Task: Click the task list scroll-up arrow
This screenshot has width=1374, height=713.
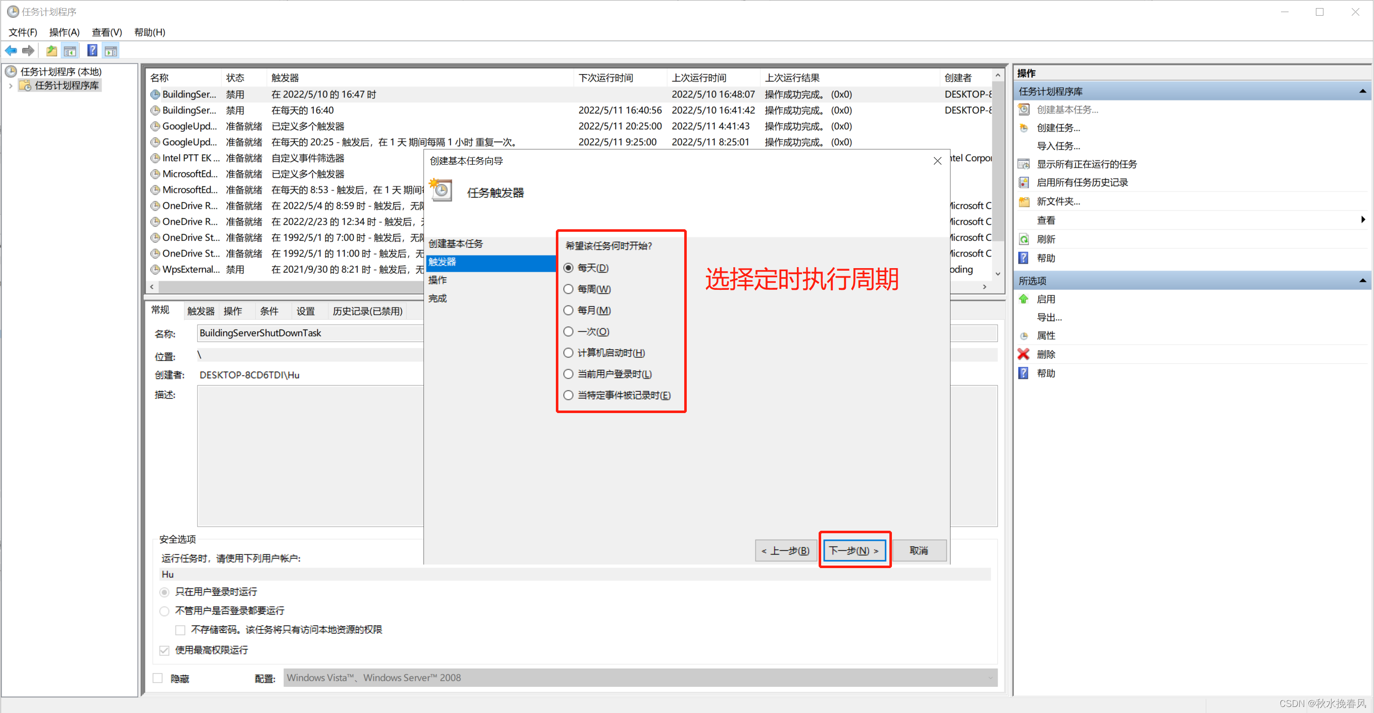Action: tap(998, 75)
